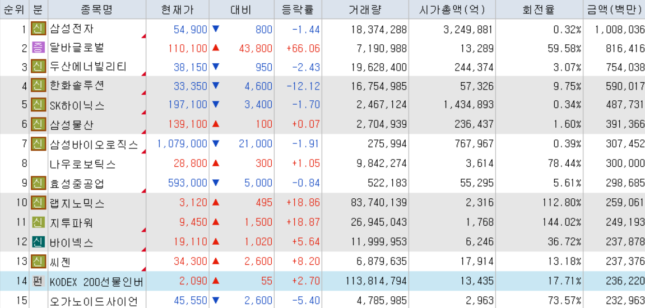Click the red up arrow in 삼성물산 row
Screen dimensions: 645x308
click(x=216, y=123)
